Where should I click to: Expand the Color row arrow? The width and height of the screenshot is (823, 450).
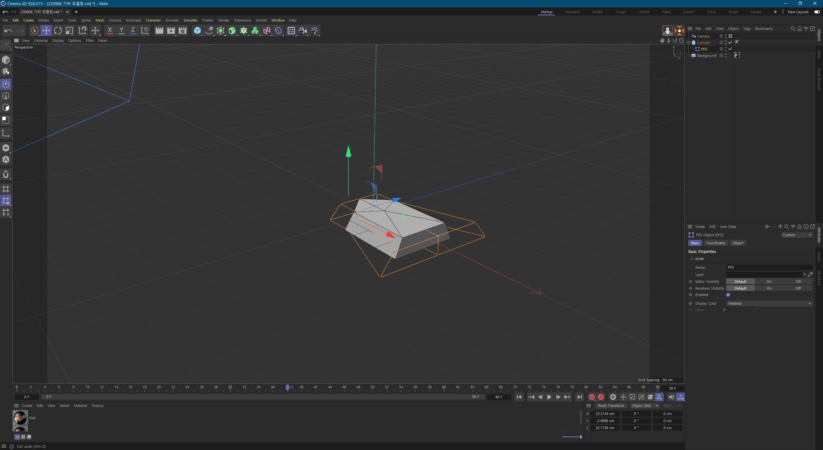click(x=724, y=310)
